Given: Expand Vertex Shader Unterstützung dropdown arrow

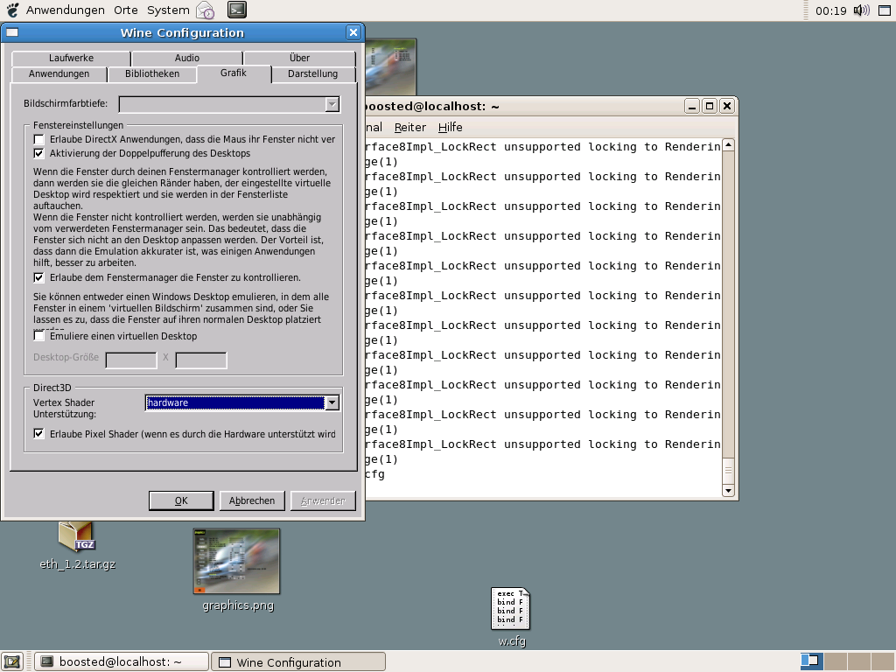Looking at the screenshot, I should click(332, 402).
